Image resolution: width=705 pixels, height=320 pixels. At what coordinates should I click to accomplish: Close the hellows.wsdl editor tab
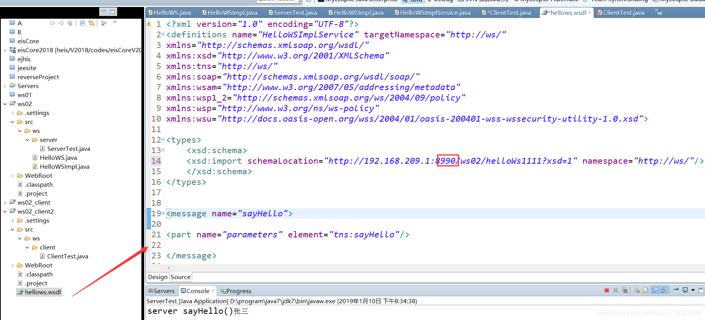(589, 12)
